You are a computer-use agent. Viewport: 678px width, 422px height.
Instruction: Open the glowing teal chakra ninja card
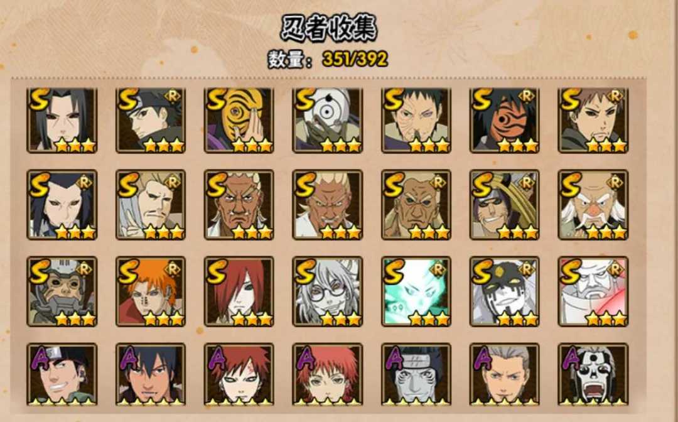coord(416,291)
